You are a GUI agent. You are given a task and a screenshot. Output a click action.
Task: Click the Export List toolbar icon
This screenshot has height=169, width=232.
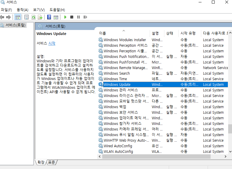[x=40, y=17]
